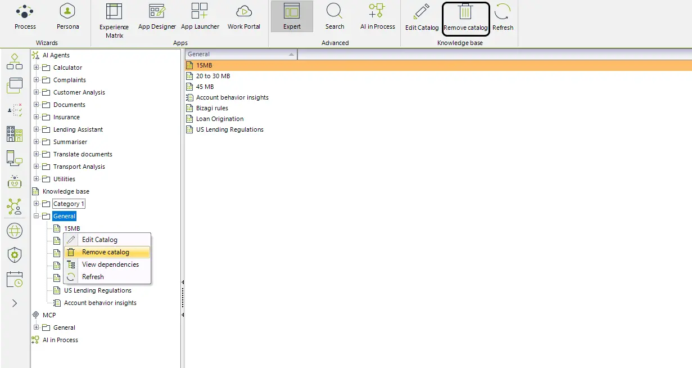Select the MCP tree node
Screen dimensions: 692x368
[x=49, y=315]
